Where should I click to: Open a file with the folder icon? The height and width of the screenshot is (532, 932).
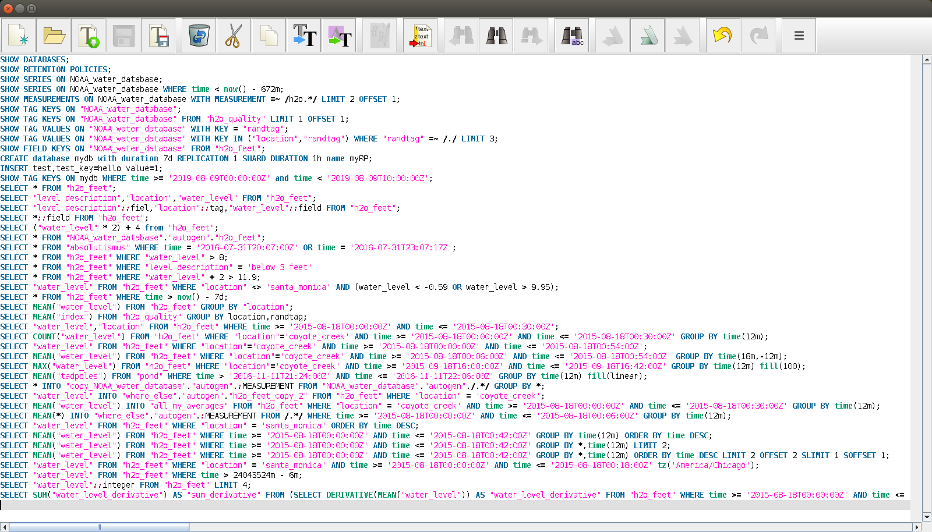pos(53,36)
